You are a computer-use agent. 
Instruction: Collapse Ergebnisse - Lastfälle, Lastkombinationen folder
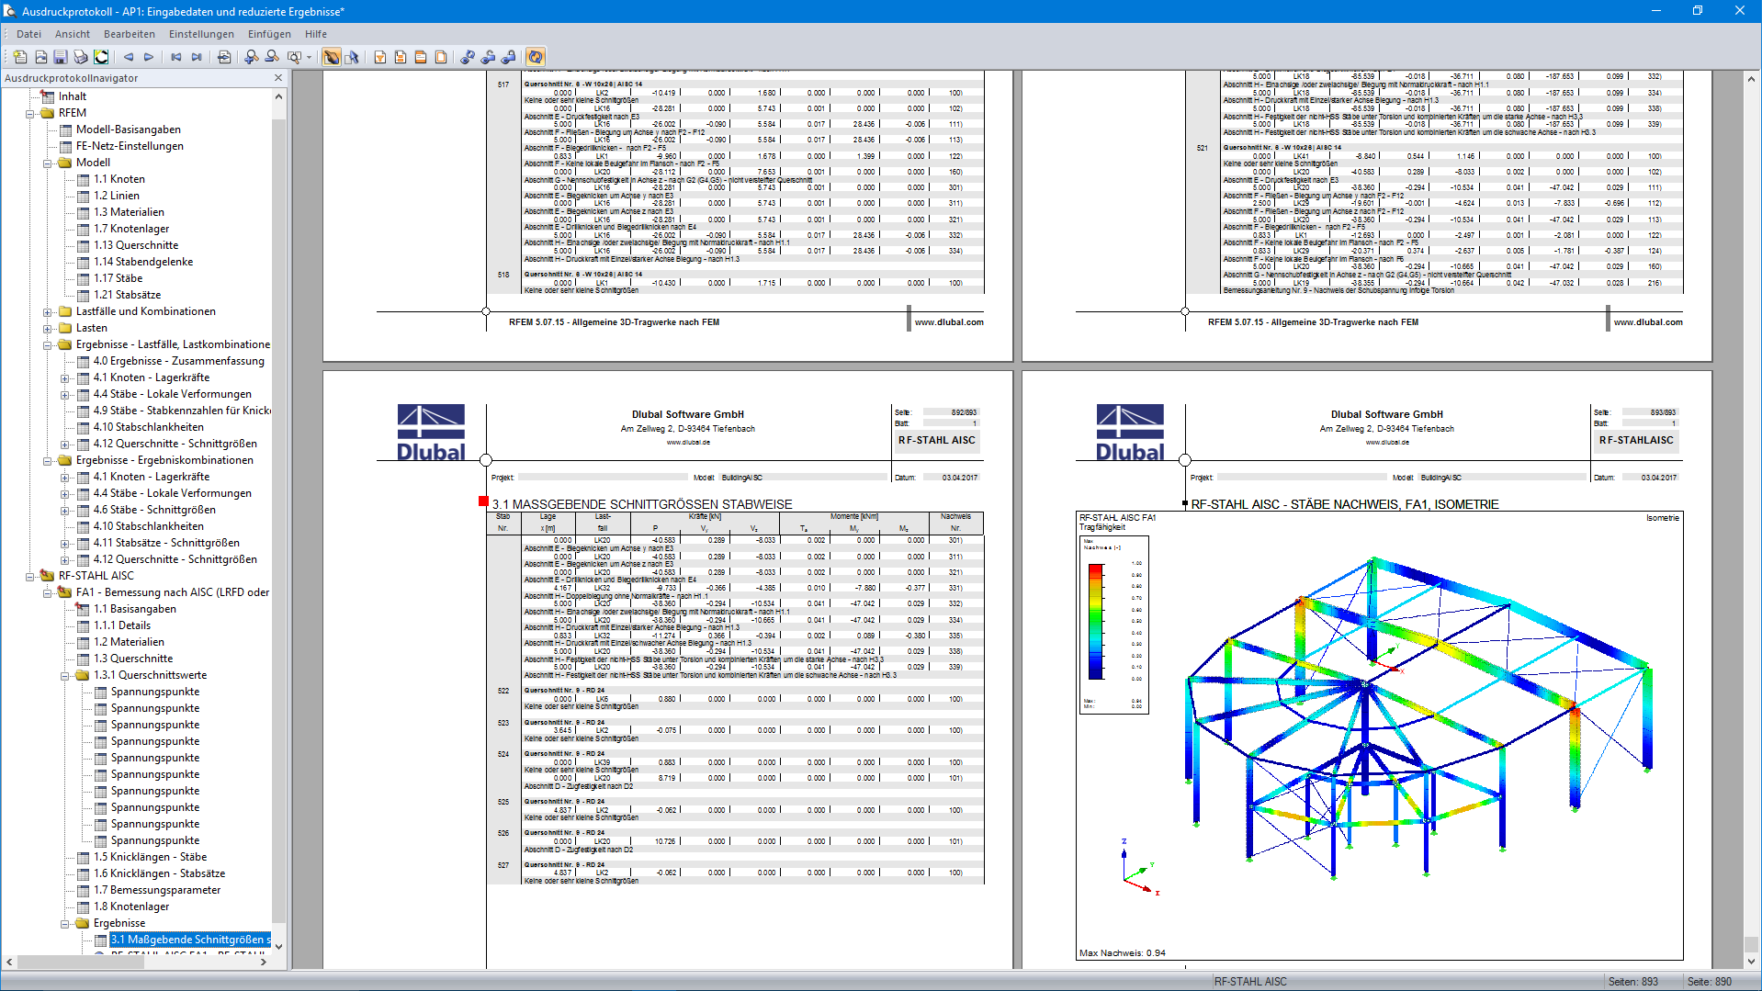[48, 345]
